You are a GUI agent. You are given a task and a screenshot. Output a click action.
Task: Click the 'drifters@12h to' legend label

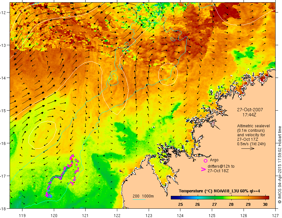point(221,166)
